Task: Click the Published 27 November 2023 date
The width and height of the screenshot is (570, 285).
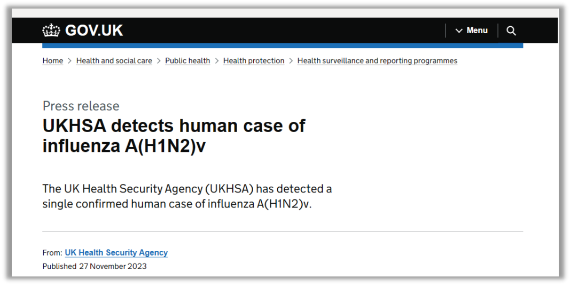Action: [x=95, y=266]
